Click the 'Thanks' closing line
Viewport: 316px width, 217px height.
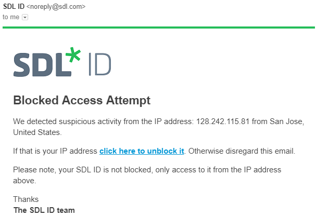[26, 199]
